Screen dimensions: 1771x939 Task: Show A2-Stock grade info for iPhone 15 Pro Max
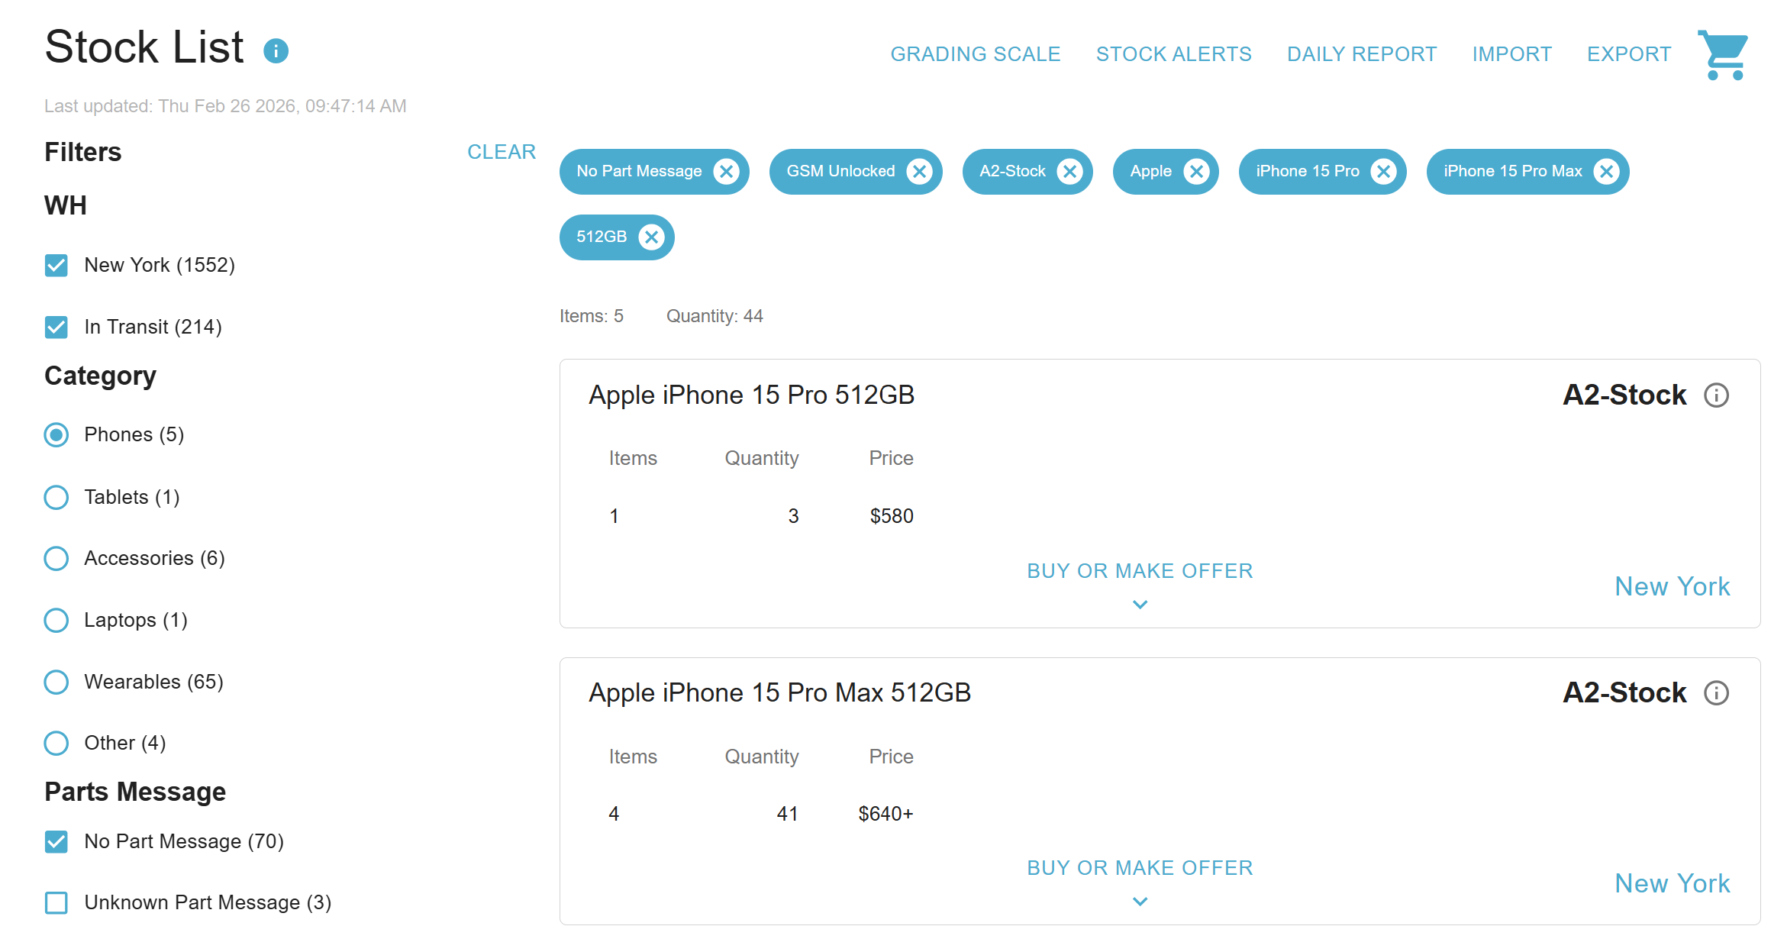click(1716, 693)
